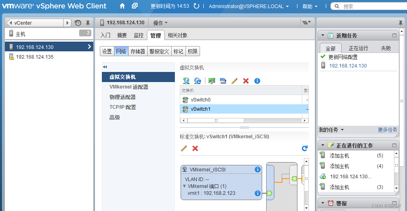This screenshot has width=407, height=211.
Task: Click the info icon for vmk1 : 192.168.2.123
Action: [258, 193]
